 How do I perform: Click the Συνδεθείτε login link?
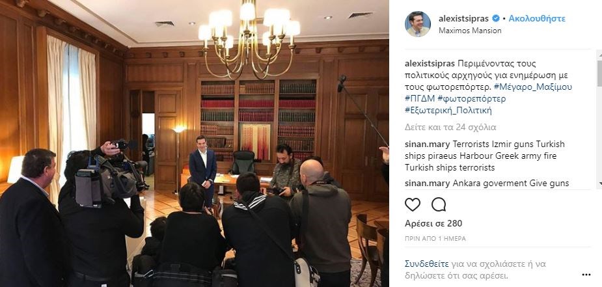427,264
